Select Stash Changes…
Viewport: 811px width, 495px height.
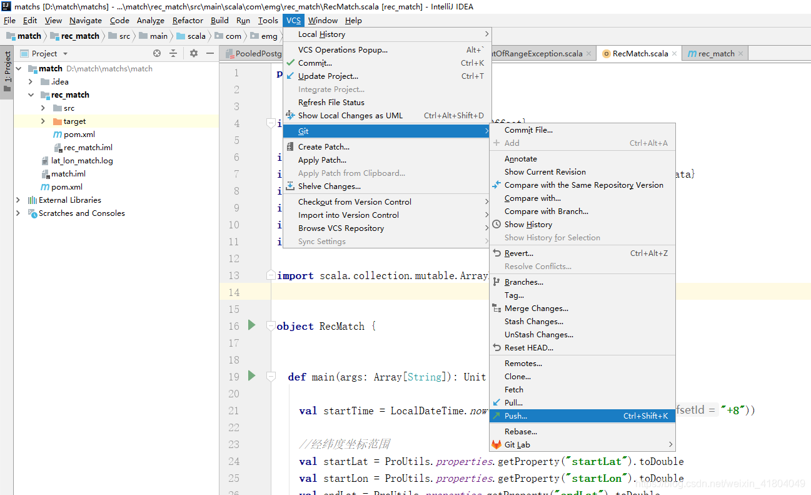[x=582, y=321]
